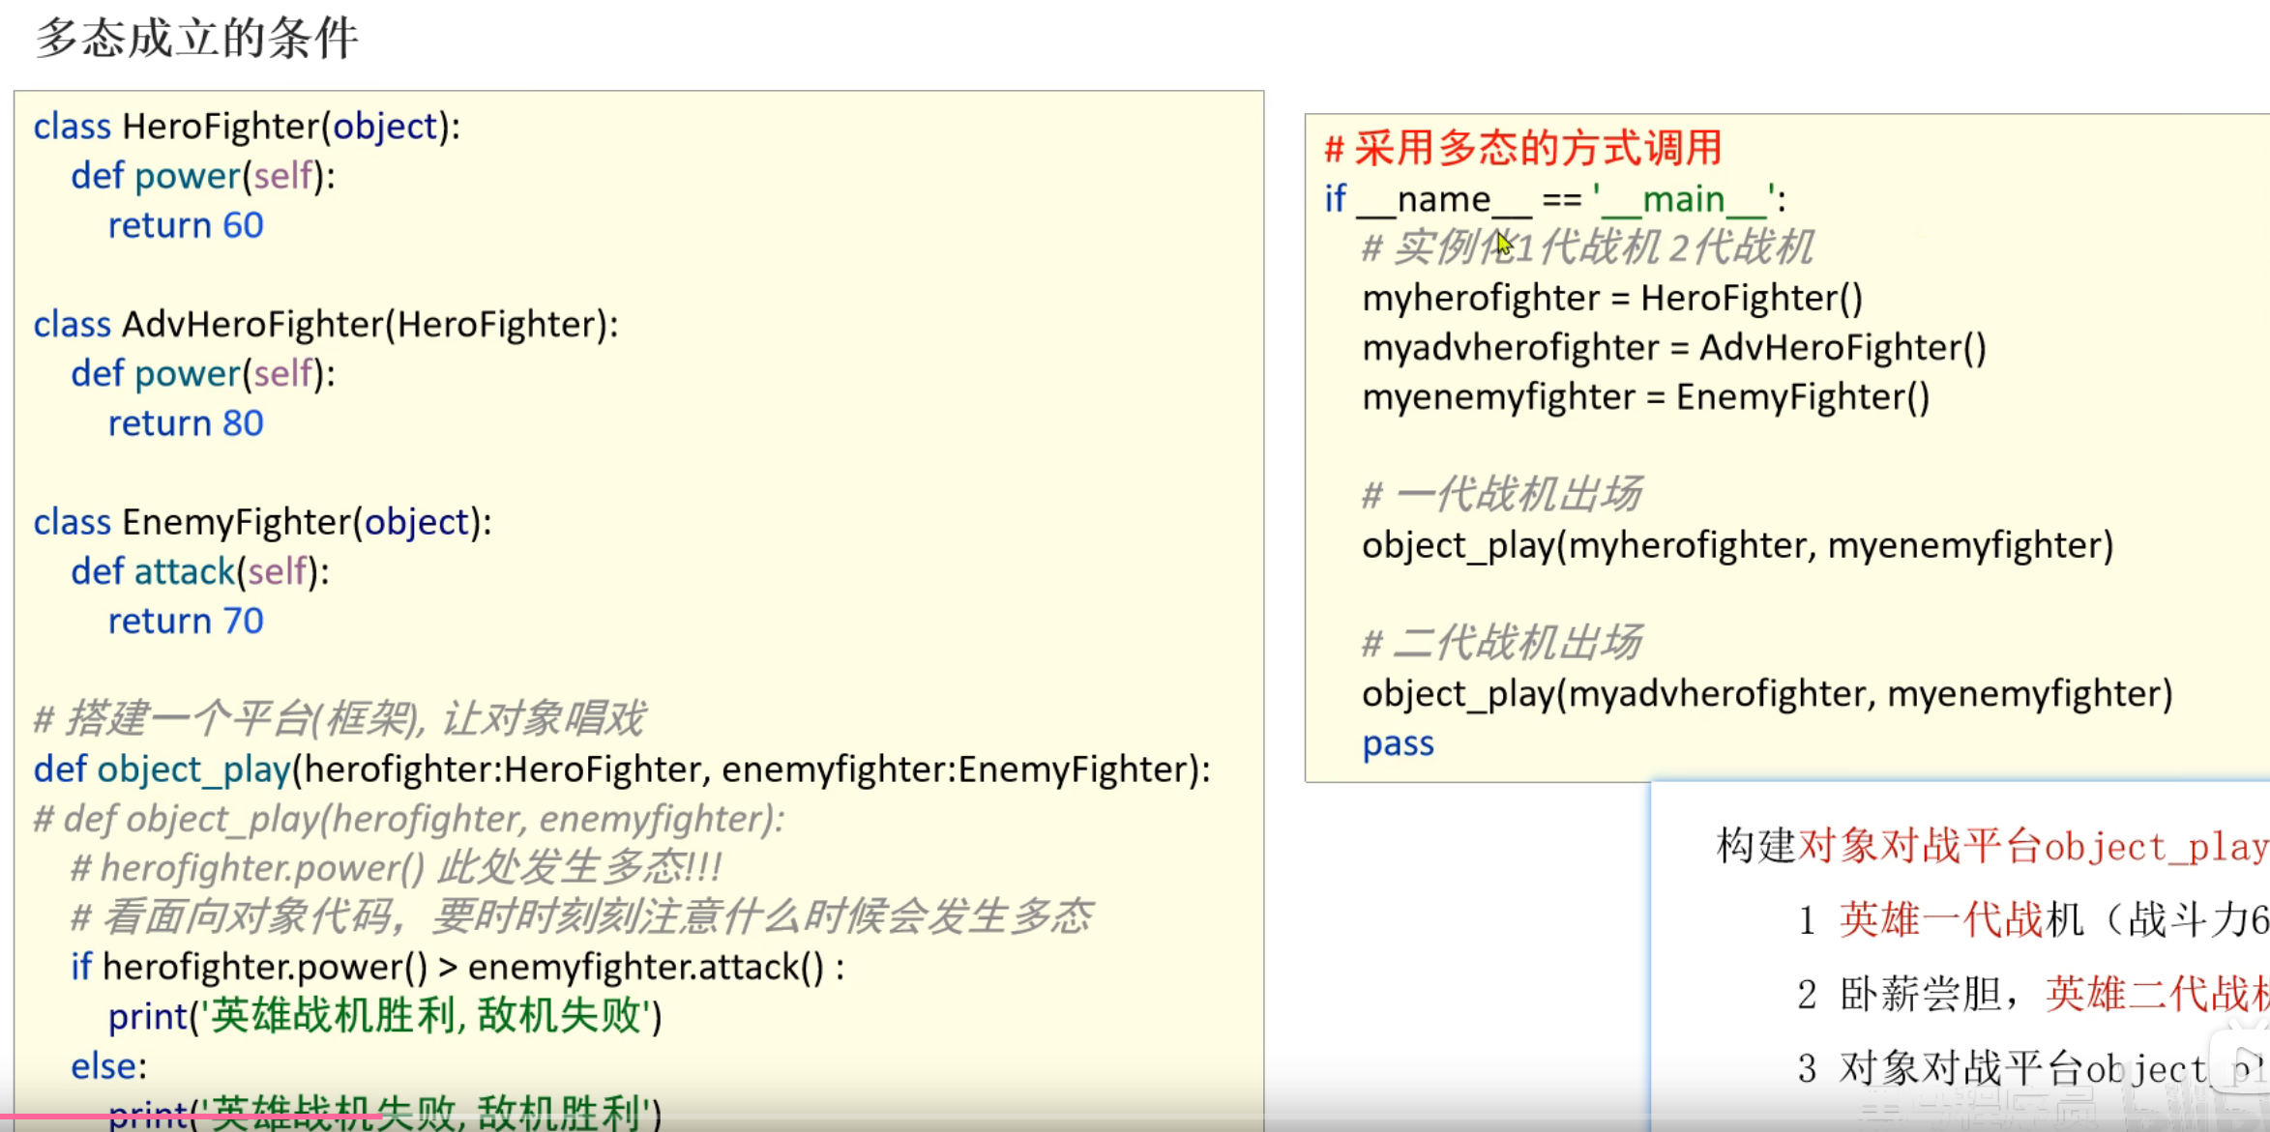Viewport: 2270px width, 1132px height.
Task: Click the class HeroFighter(object) line
Action: coord(247,127)
